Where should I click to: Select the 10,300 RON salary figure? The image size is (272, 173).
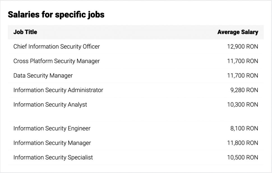pos(242,105)
